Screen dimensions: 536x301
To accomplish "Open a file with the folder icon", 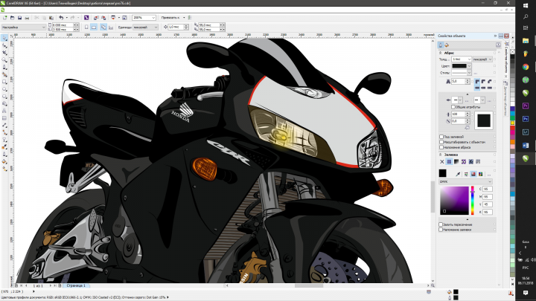I will pos(13,17).
